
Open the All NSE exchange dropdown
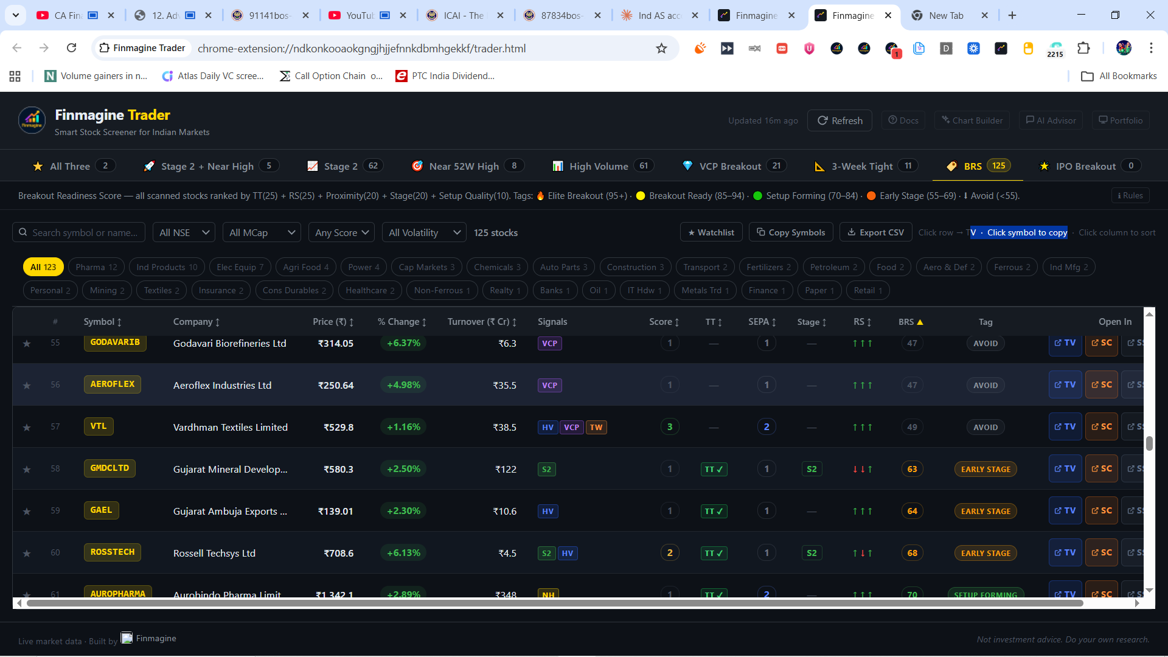[x=184, y=232]
